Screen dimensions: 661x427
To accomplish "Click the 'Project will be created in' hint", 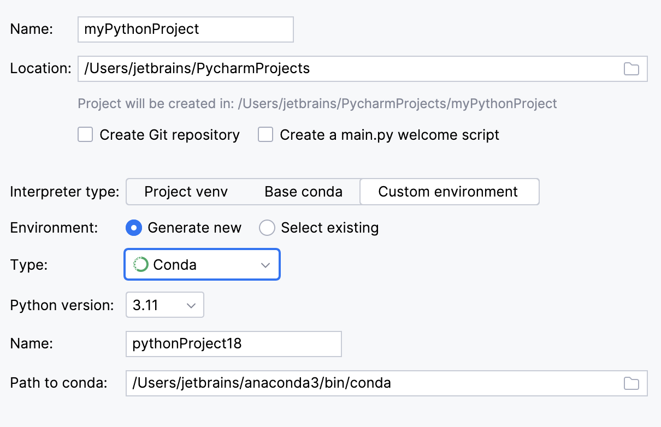I will [317, 104].
